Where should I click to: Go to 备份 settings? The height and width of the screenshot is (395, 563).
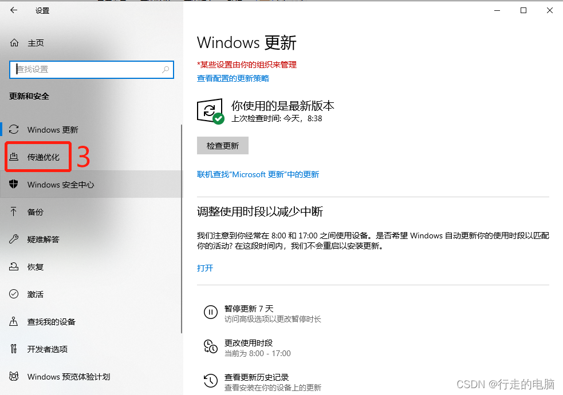coord(91,212)
